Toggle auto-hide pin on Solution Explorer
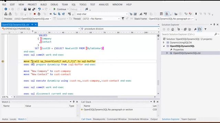This screenshot has height=123, width=220. click(x=214, y=25)
